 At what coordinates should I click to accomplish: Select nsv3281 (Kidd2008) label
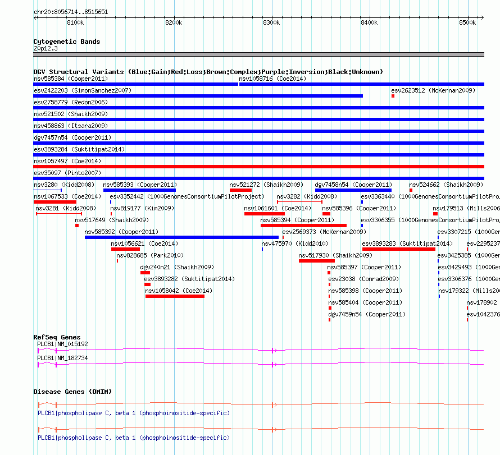point(66,208)
